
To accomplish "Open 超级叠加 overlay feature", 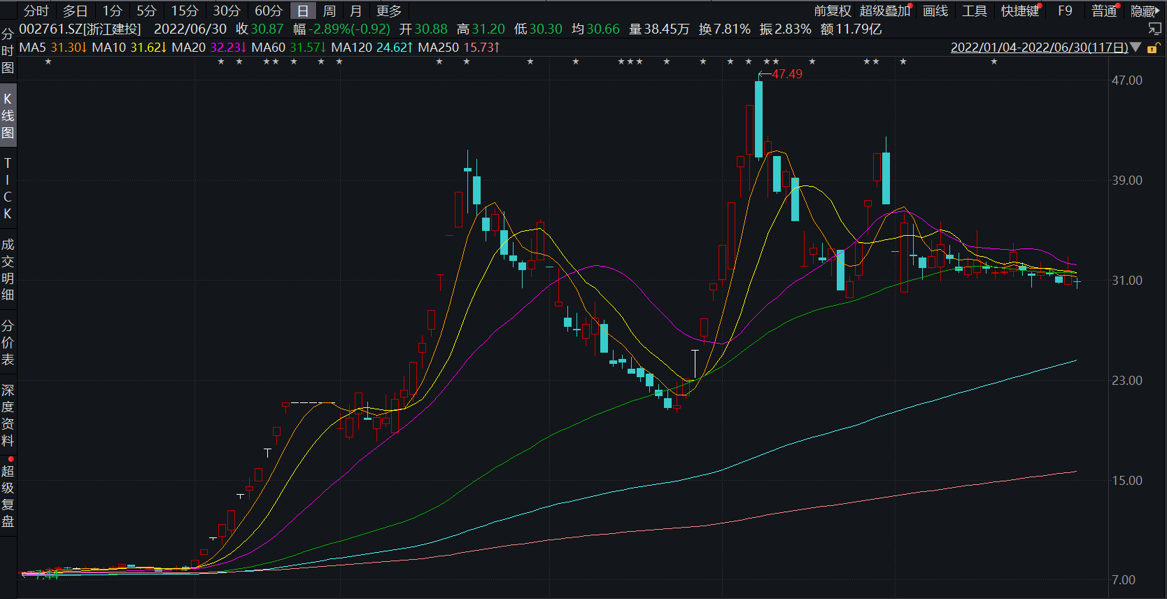I will [885, 10].
